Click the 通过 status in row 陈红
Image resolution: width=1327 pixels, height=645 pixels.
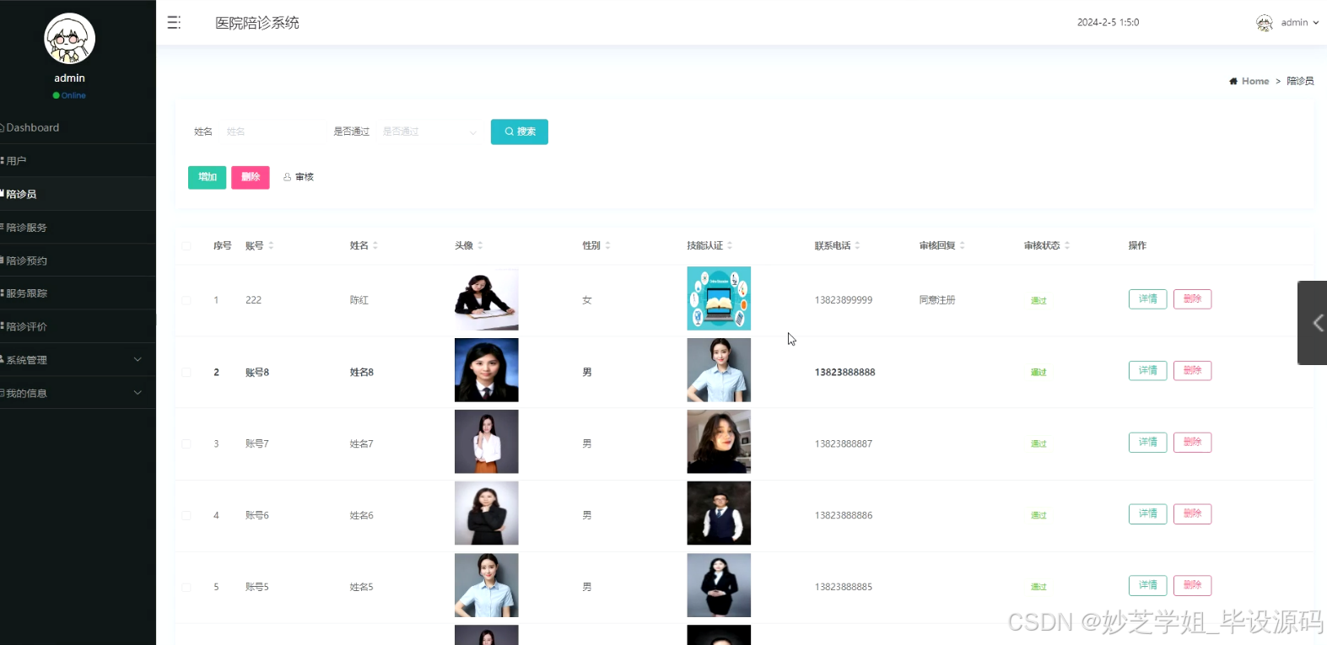[x=1038, y=301]
